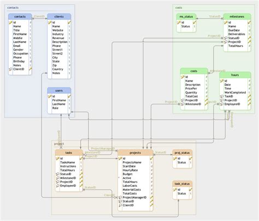Click the ClientID label between contacts and clients

39,16
